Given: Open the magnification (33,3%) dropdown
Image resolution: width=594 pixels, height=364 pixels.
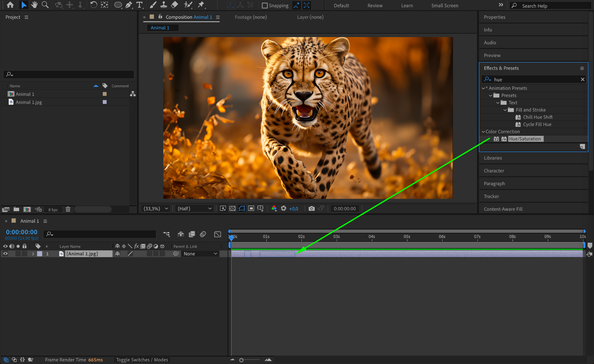Looking at the screenshot, I should 156,208.
